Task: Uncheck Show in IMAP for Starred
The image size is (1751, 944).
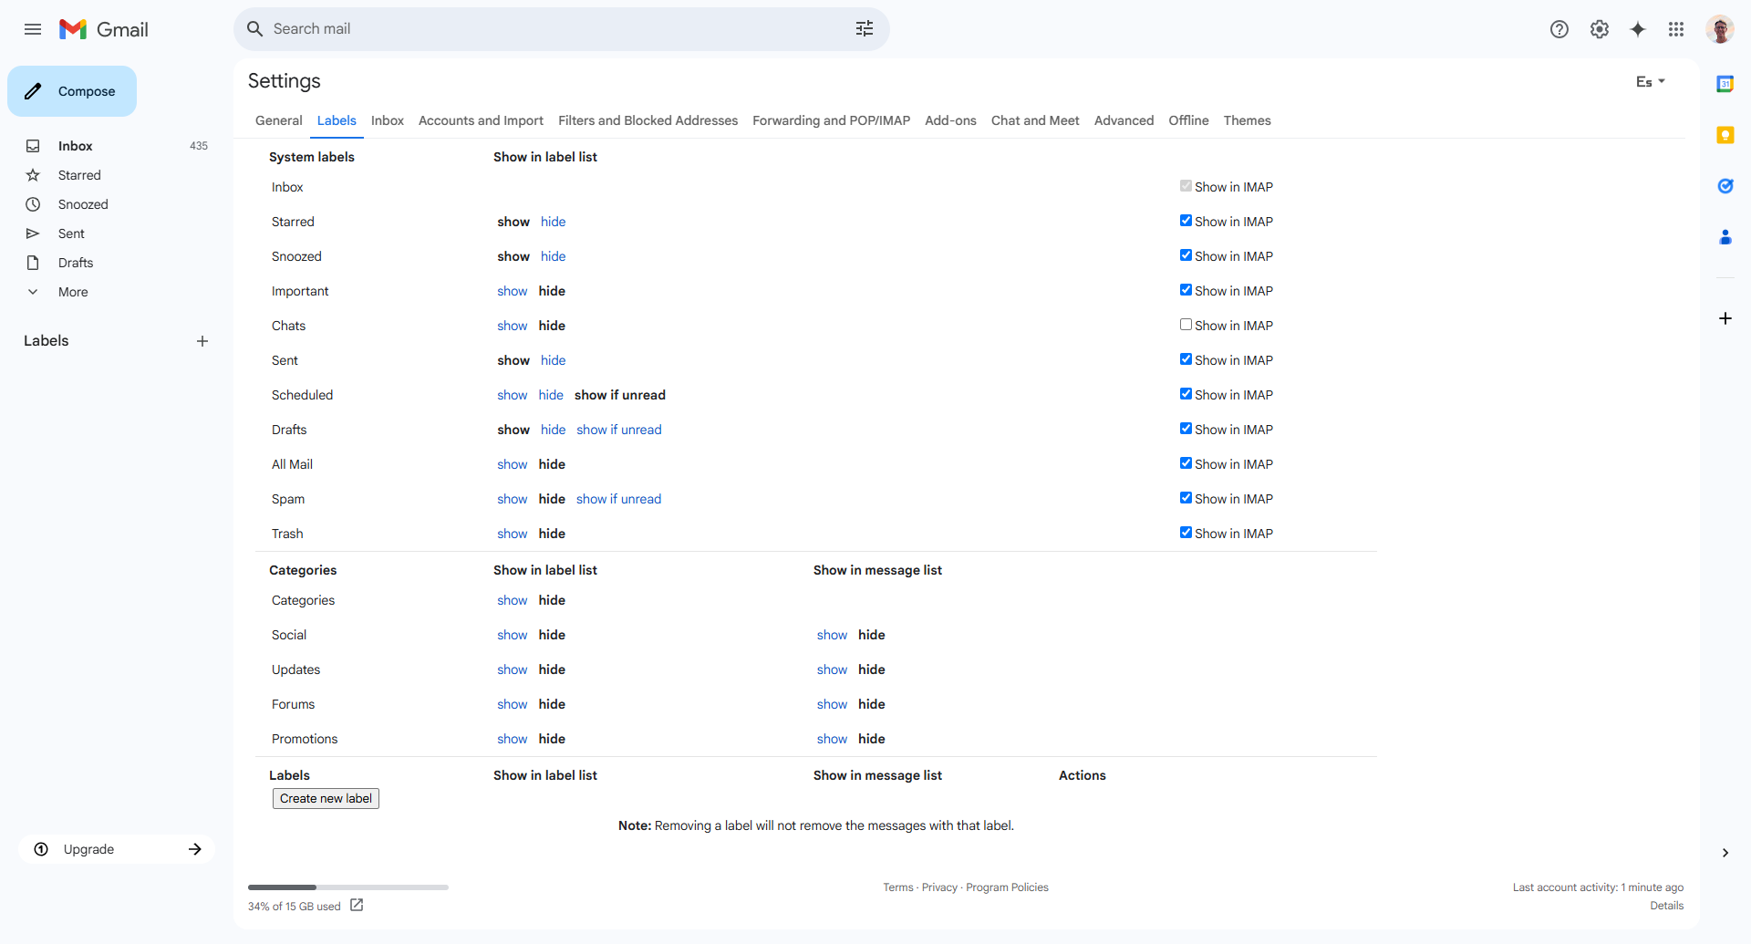Action: pyautogui.click(x=1186, y=221)
